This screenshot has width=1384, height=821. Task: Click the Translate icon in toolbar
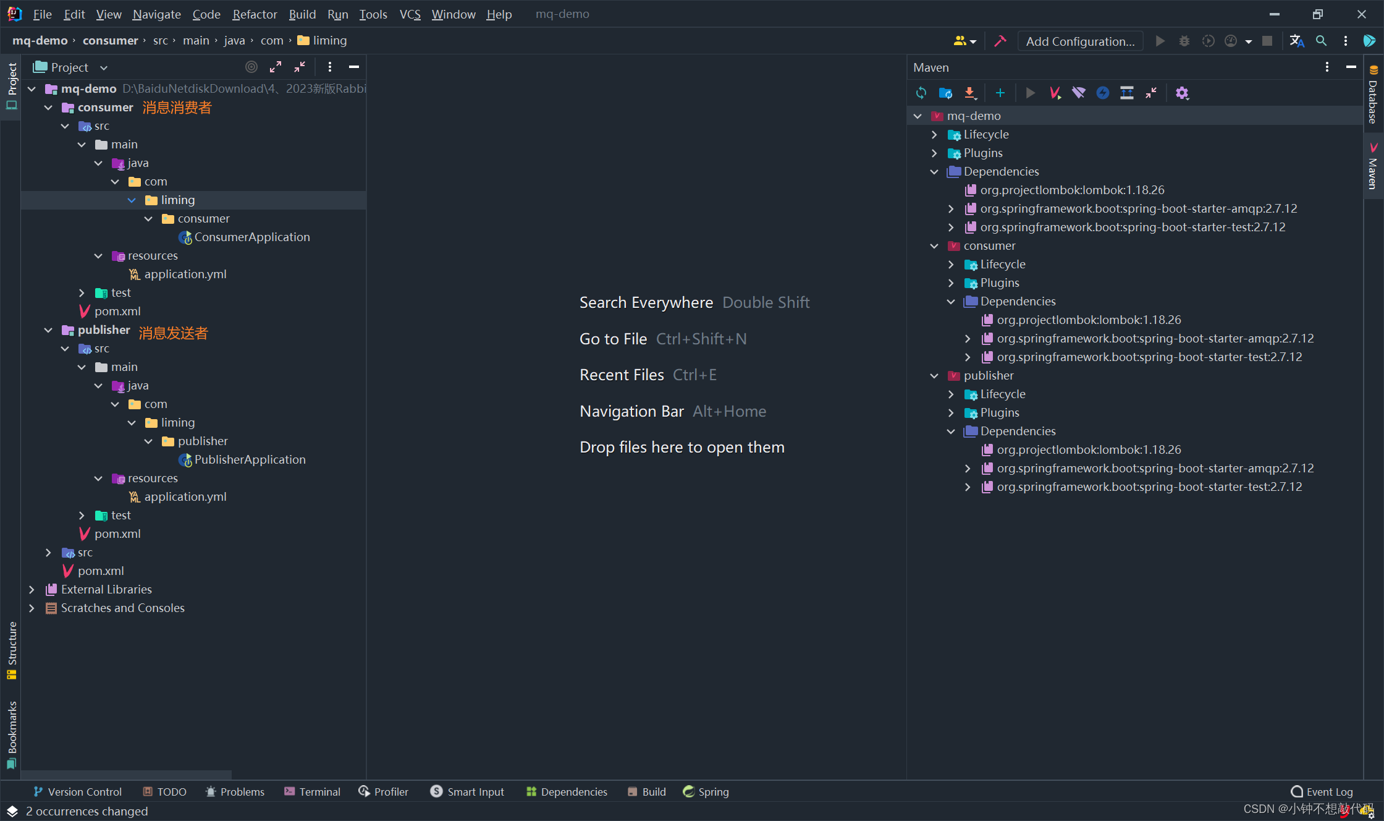pyautogui.click(x=1297, y=41)
